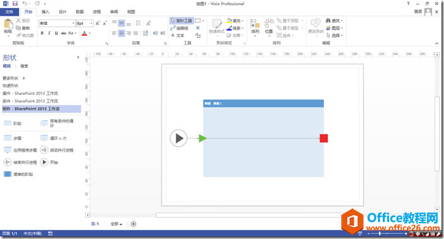Open the 图层 (Layers) dropdown

click(334, 28)
